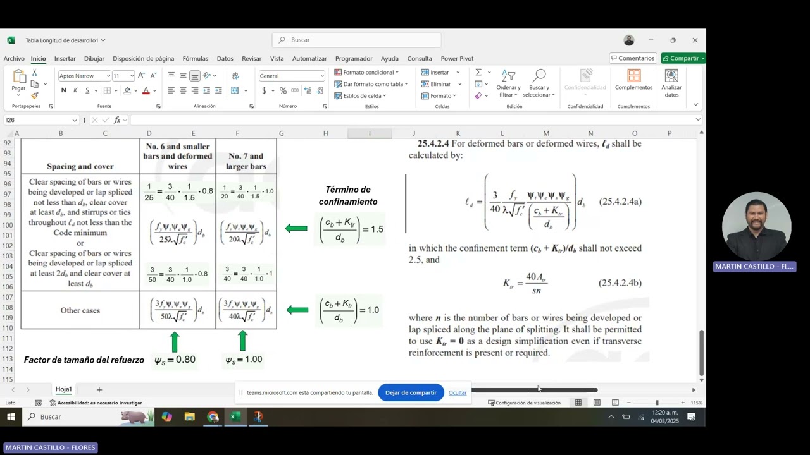Click the Ocultar link

tap(458, 392)
